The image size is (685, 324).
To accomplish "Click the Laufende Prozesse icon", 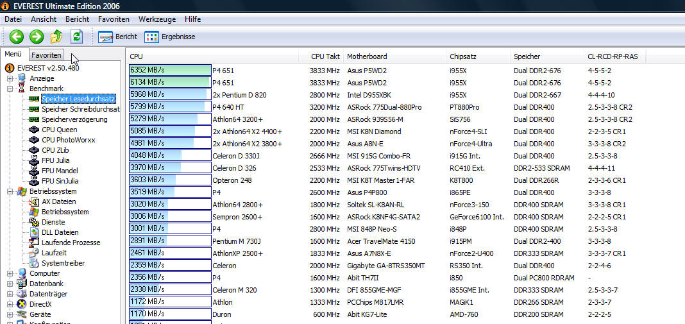I will 34,243.
